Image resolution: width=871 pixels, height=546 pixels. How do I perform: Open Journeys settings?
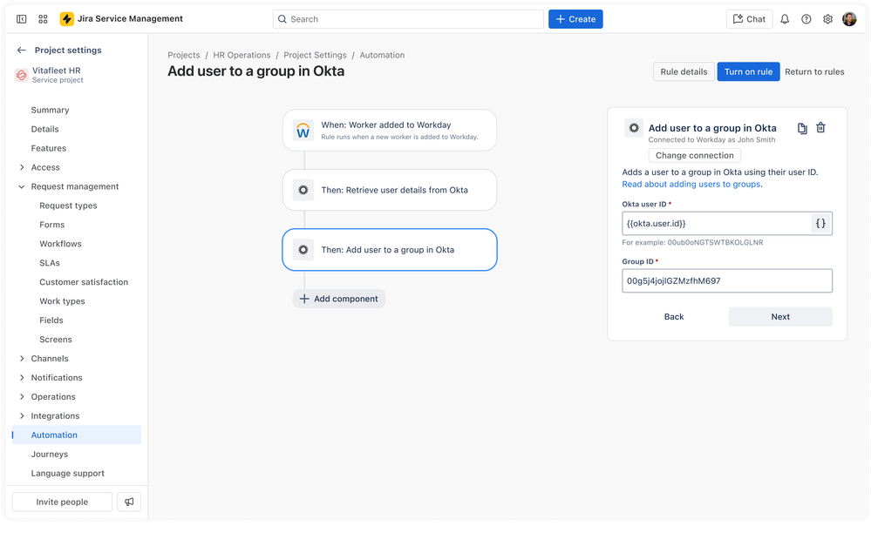pos(50,454)
